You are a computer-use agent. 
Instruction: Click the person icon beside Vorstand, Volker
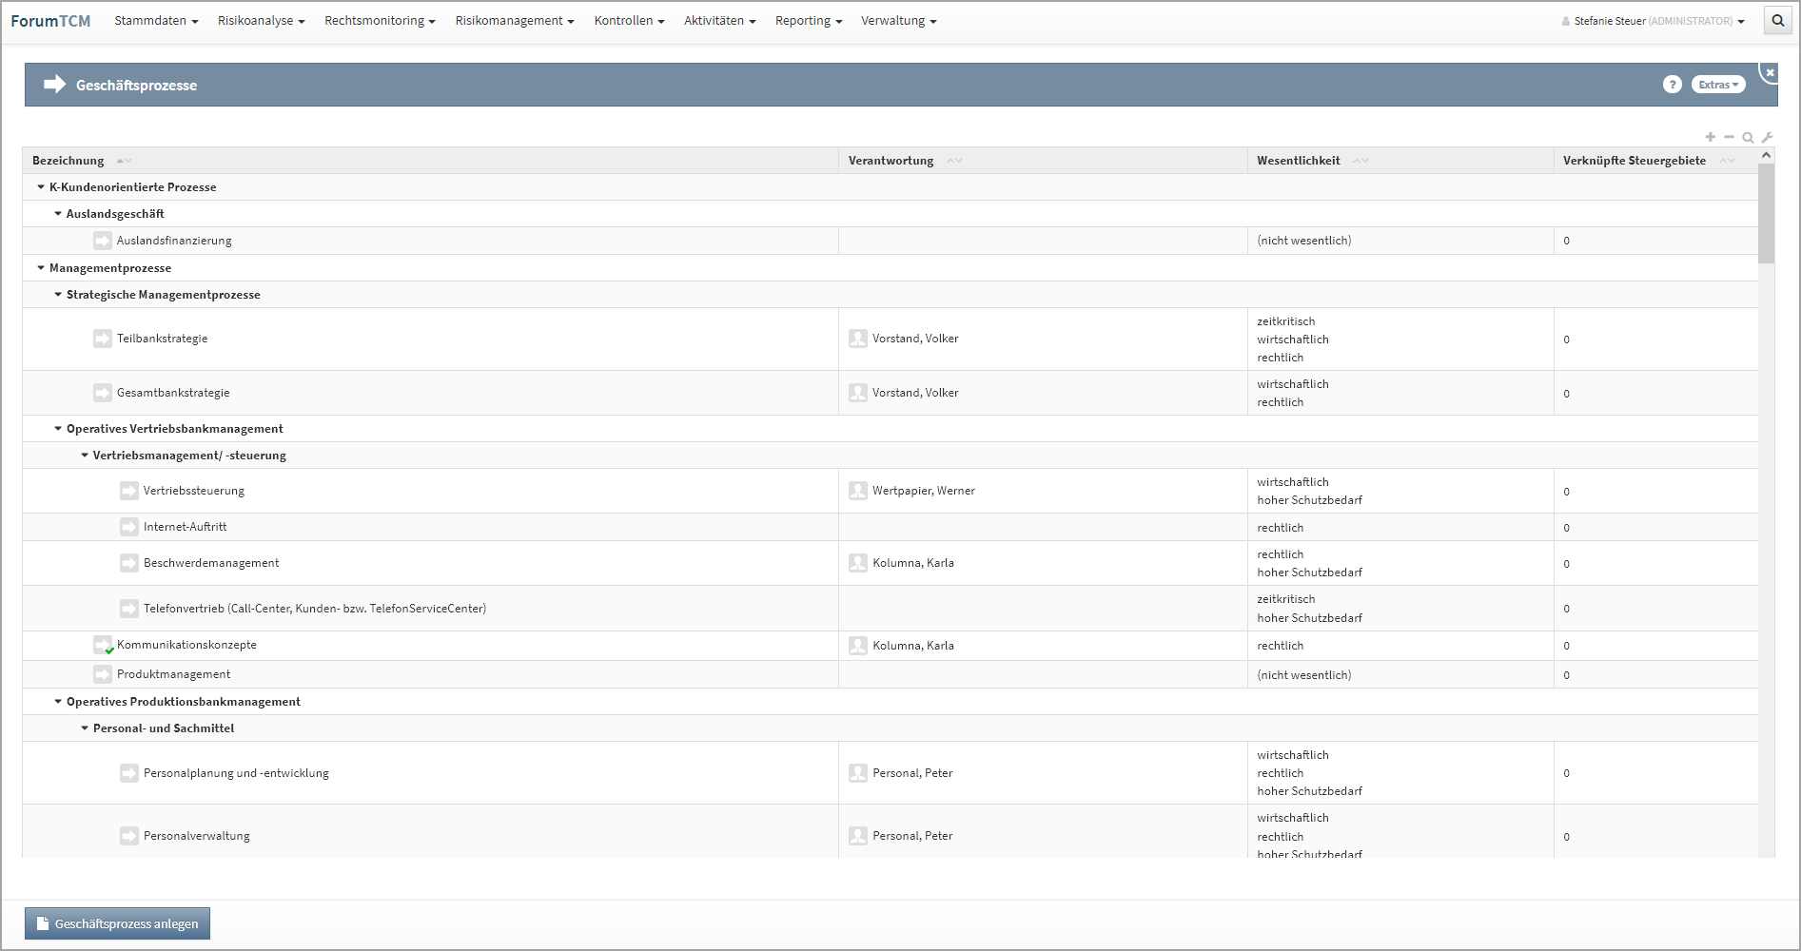(x=858, y=338)
